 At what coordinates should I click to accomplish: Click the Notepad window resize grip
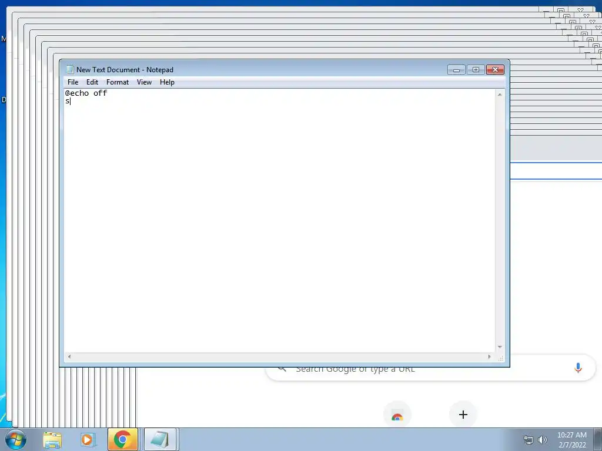coord(500,358)
